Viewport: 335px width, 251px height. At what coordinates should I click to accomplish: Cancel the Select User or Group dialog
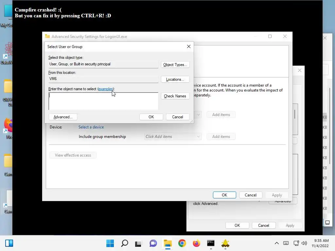pos(178,117)
